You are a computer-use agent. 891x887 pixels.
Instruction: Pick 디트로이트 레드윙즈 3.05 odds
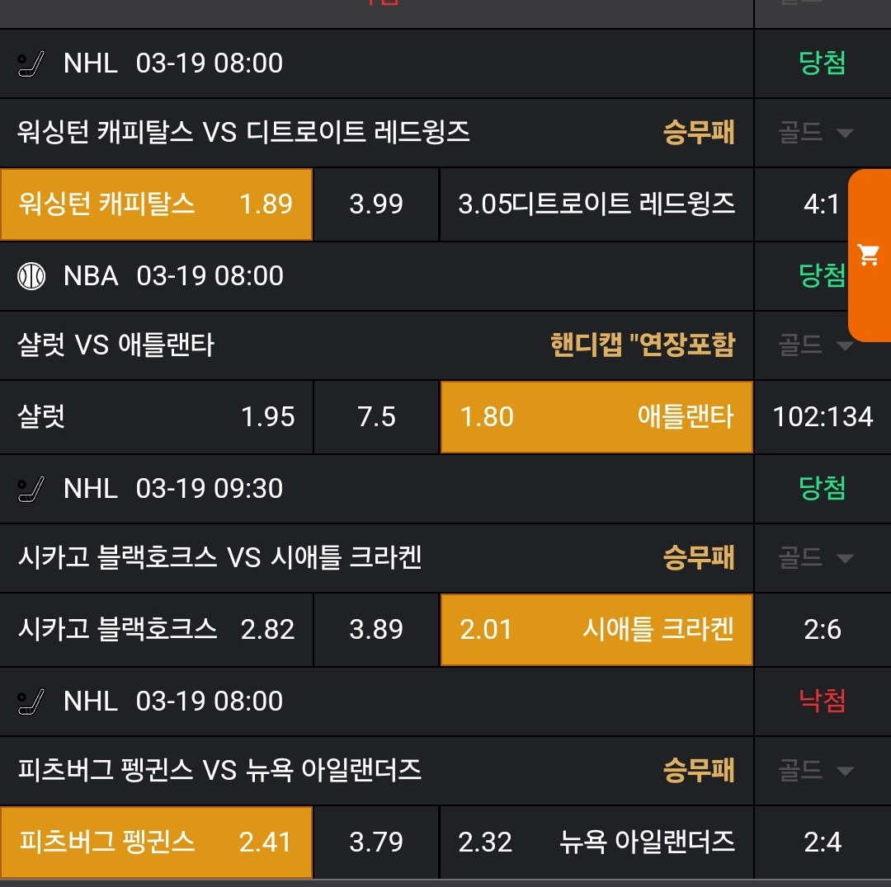point(596,204)
